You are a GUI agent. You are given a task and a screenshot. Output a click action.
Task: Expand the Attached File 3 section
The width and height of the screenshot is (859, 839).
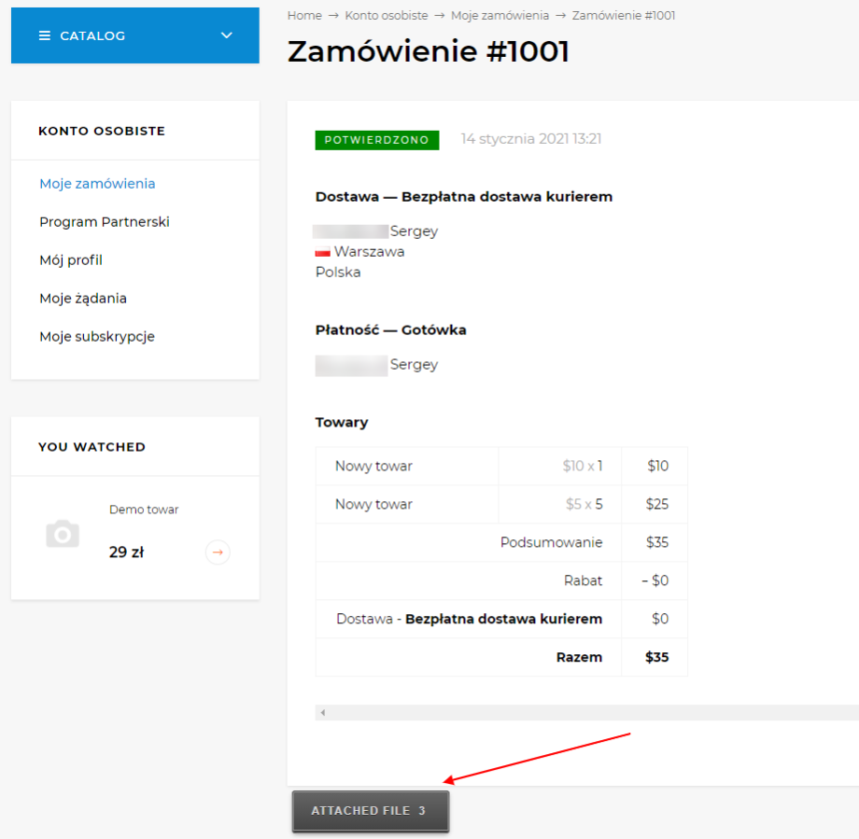point(370,811)
